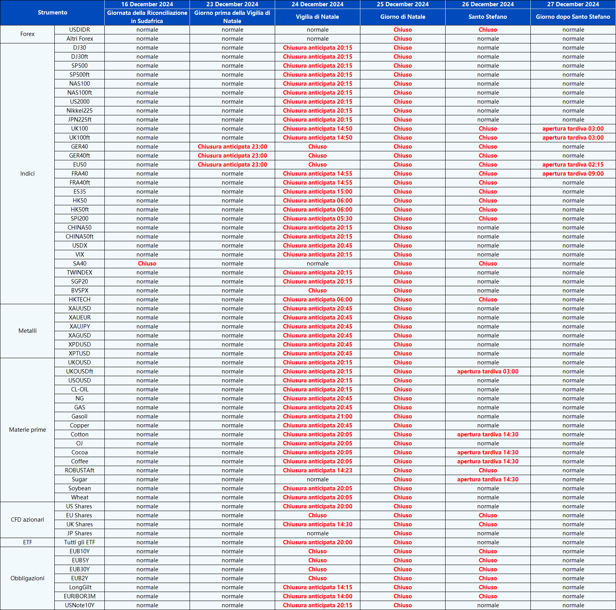Select the Tutti gli ETF instrument cell
Viewport: 616px width, 610px height.
(79, 542)
